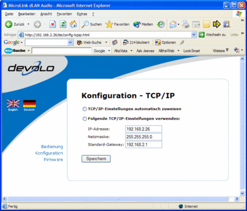This screenshot has width=247, height=211.
Task: Open the Extras menu
Action: pyautogui.click(x=82, y=14)
